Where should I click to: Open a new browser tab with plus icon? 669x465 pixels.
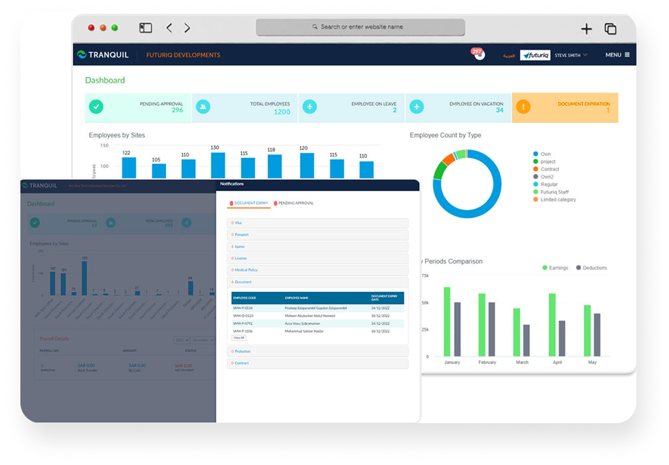(586, 29)
